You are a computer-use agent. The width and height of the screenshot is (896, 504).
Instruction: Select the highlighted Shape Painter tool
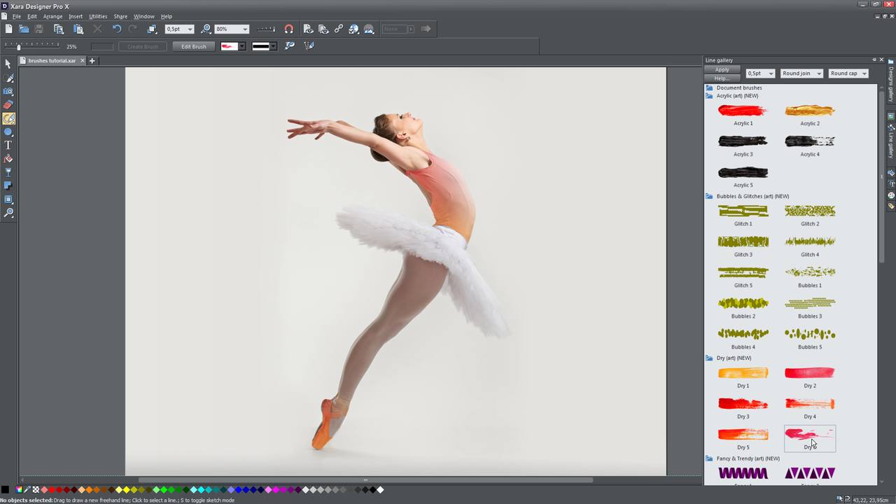pyautogui.click(x=8, y=118)
